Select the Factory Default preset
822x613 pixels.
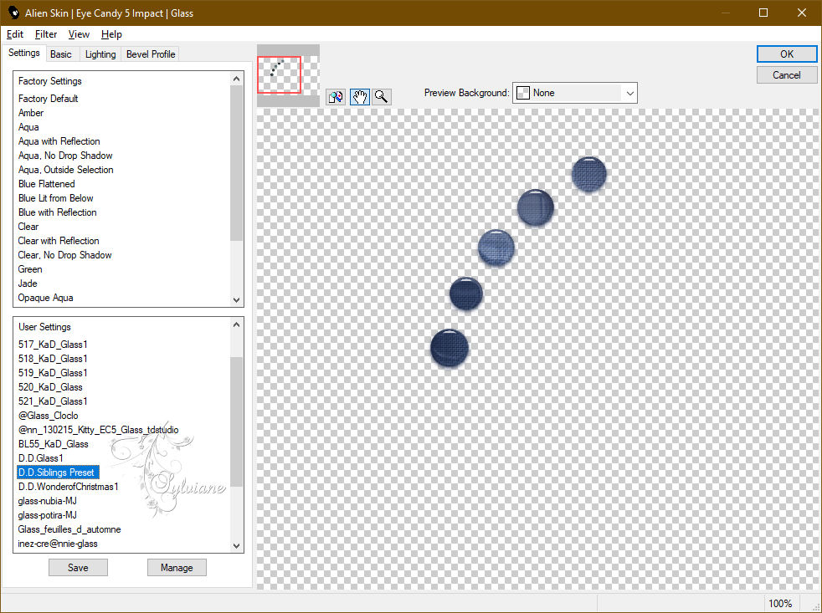pos(49,99)
